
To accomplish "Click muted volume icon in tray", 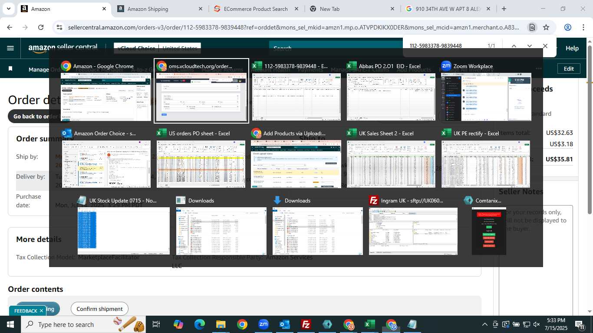I will click(x=537, y=324).
